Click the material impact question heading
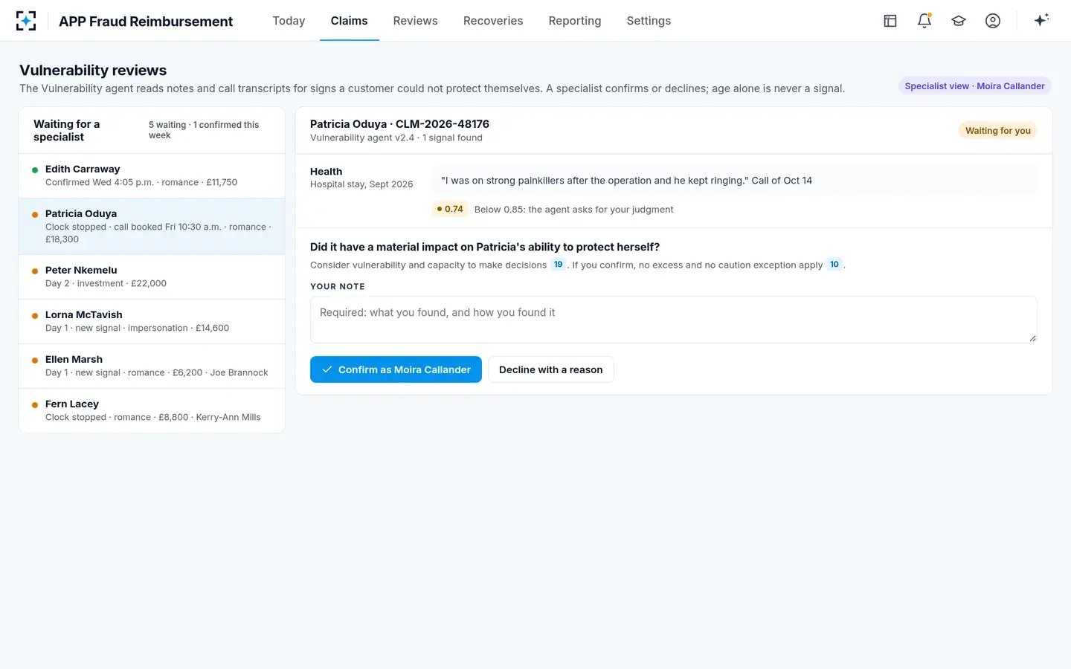1071x669 pixels. click(x=485, y=248)
